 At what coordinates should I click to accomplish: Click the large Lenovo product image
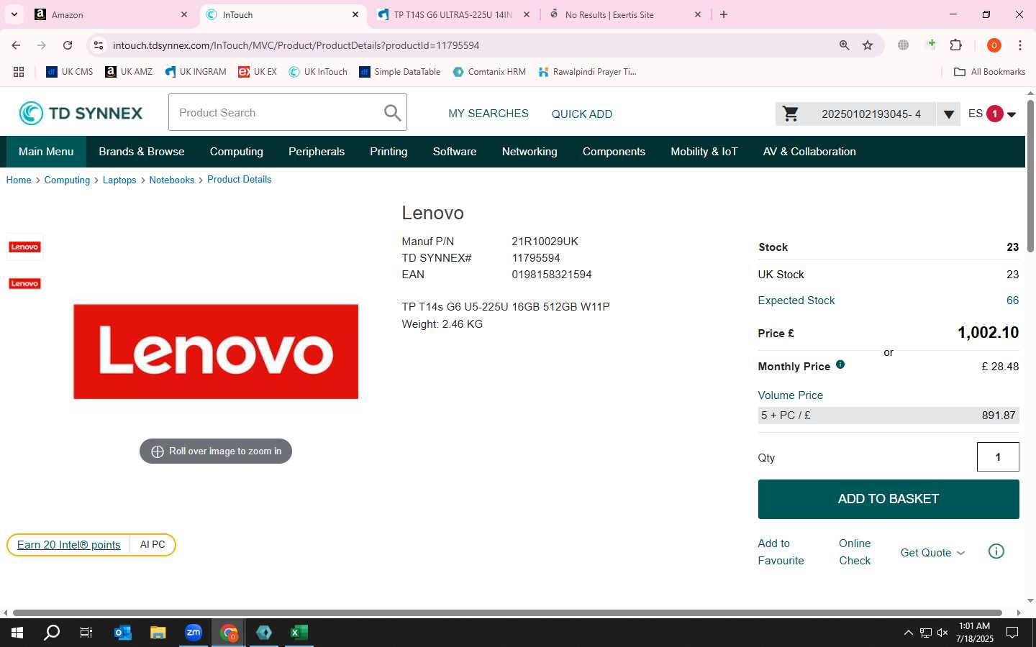click(x=216, y=352)
